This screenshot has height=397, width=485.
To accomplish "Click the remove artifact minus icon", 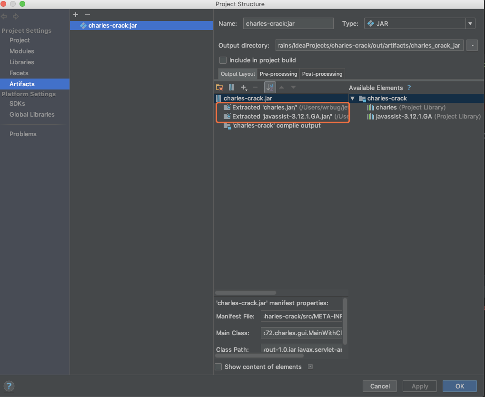I will (87, 15).
